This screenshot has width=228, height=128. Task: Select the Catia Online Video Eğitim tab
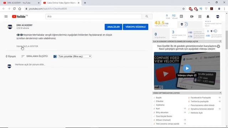(62, 3)
